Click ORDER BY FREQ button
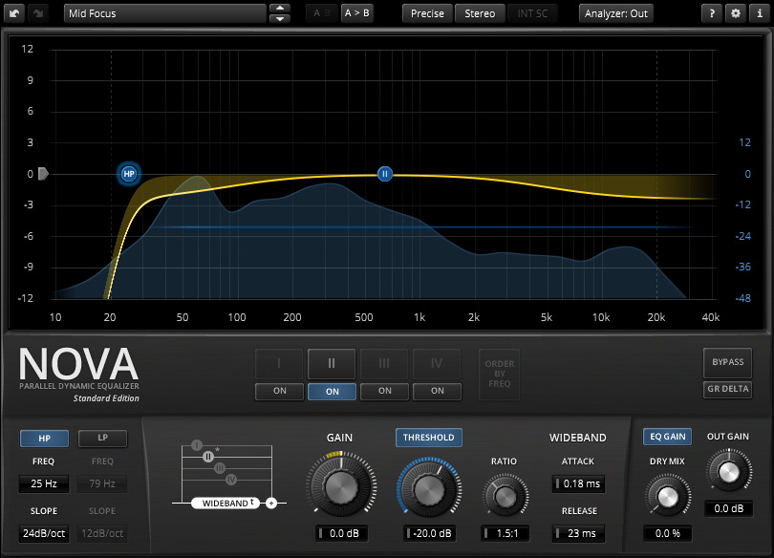 [x=499, y=374]
